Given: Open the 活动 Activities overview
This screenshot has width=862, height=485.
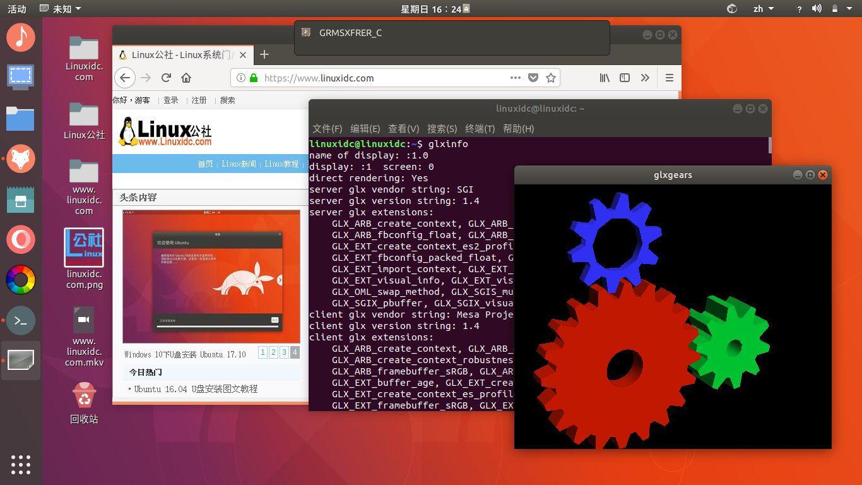Looking at the screenshot, I should pyautogui.click(x=17, y=9).
